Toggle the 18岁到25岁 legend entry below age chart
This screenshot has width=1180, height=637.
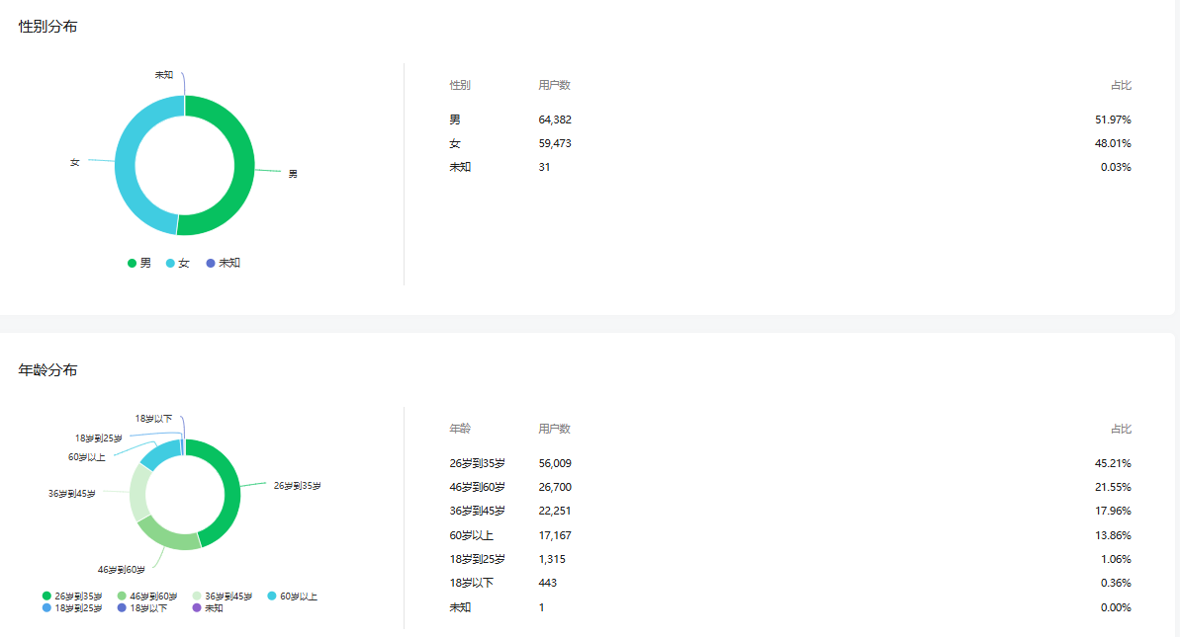pyautogui.click(x=71, y=608)
